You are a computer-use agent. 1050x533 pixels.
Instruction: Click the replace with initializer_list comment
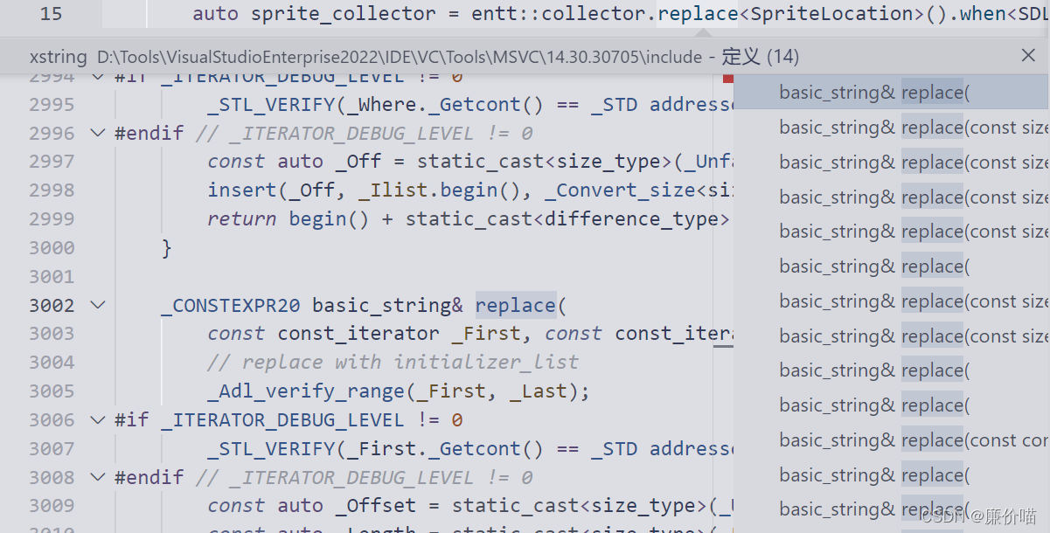point(393,362)
